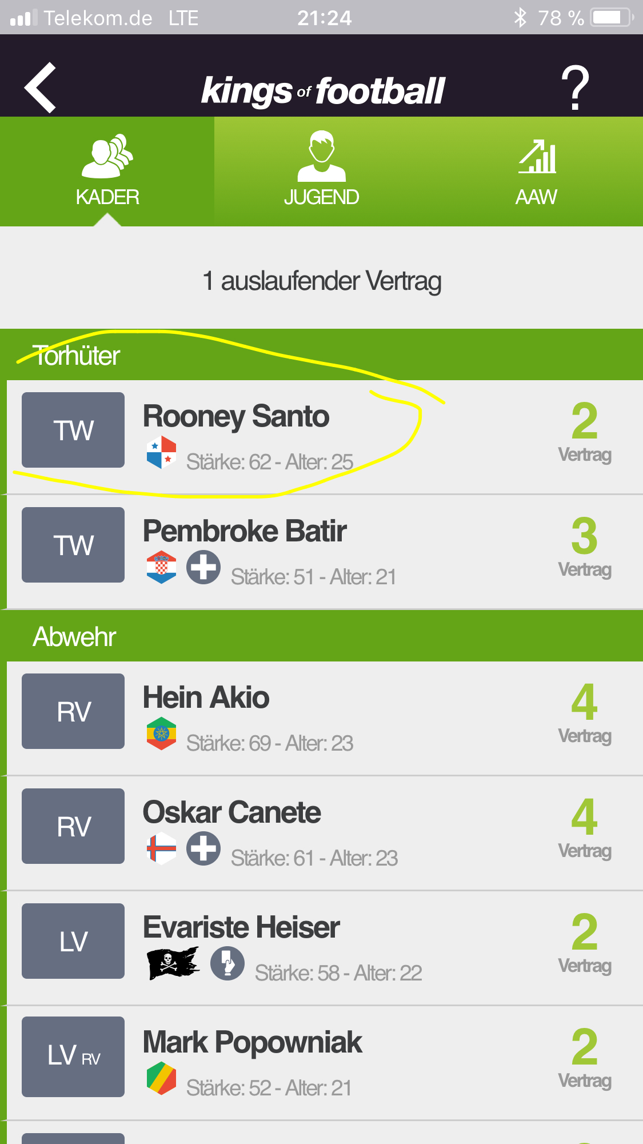Image resolution: width=643 pixels, height=1144 pixels.
Task: Tap Hein Akio's Ethiopia flag icon
Action: [162, 734]
